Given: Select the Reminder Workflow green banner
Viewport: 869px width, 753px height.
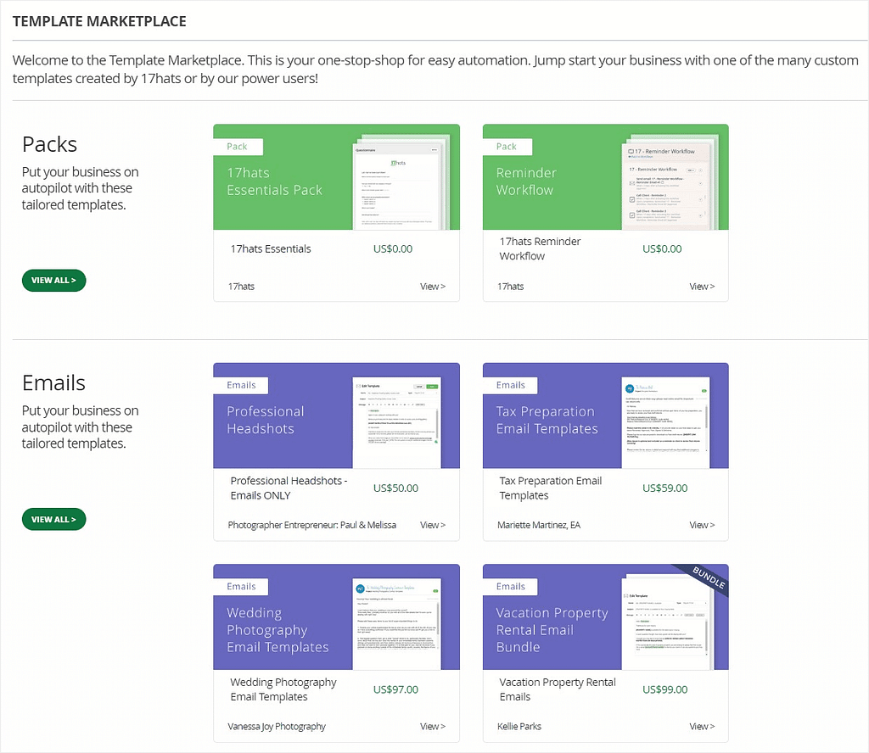Looking at the screenshot, I should [606, 177].
